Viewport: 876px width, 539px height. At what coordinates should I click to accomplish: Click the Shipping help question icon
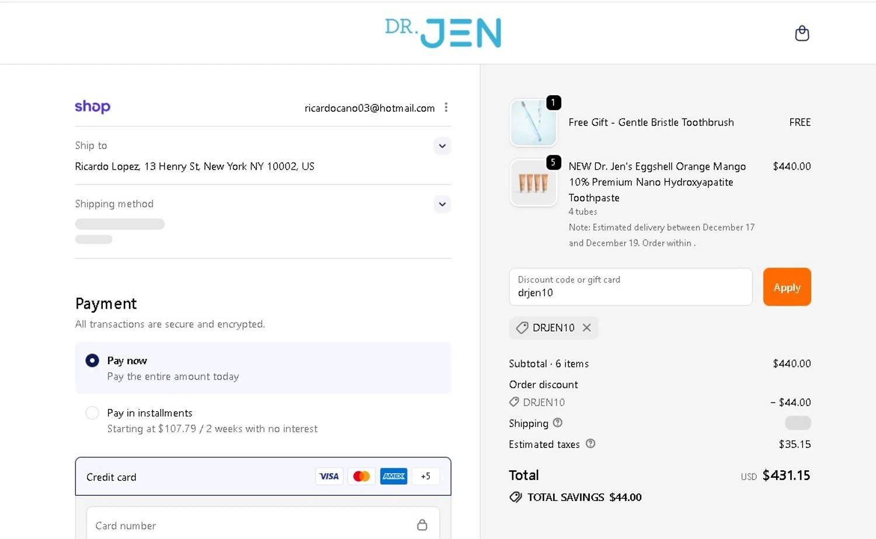[x=558, y=422]
